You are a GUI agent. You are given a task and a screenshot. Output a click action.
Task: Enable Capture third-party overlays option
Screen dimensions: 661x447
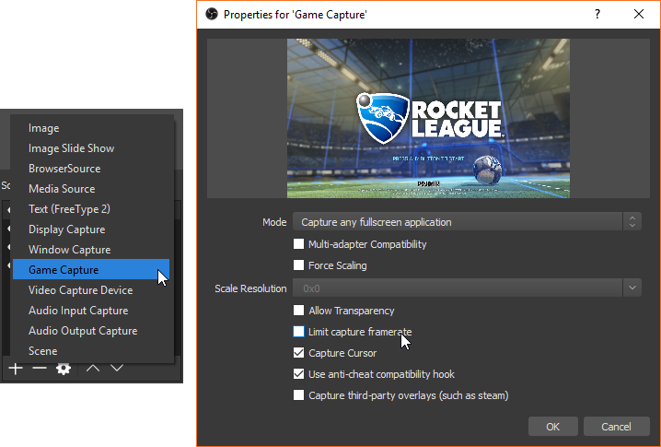298,395
